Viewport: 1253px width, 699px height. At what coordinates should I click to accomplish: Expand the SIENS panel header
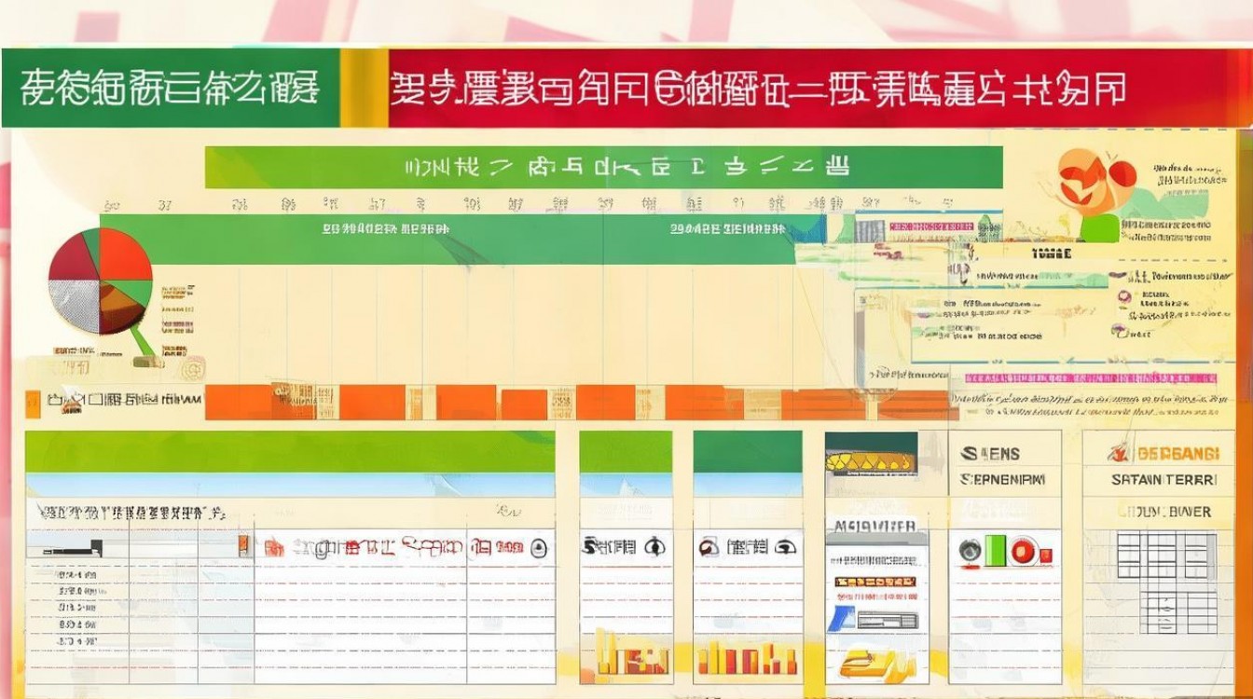coord(991,454)
